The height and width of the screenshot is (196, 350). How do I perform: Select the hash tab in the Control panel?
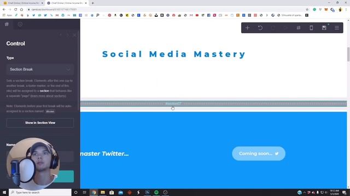tap(7, 24)
